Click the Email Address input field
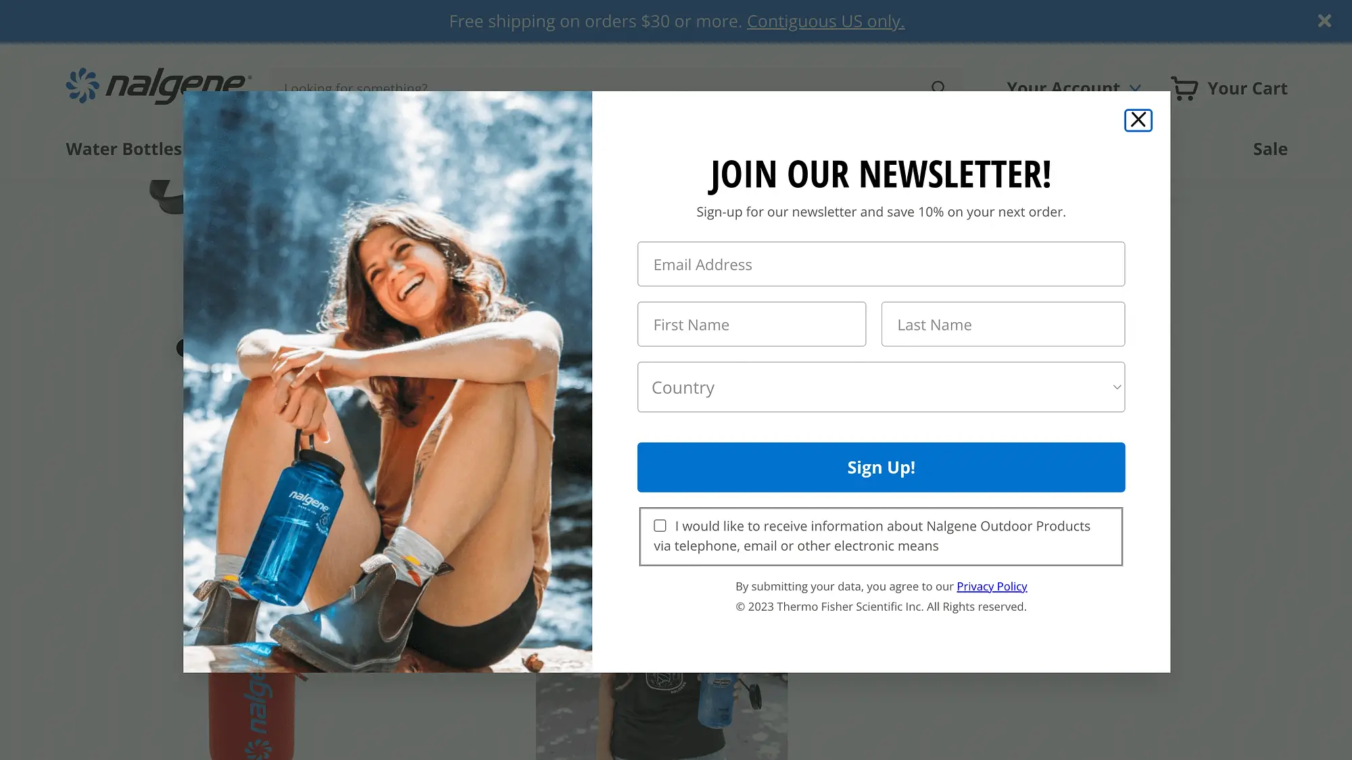1352x760 pixels. coord(880,263)
